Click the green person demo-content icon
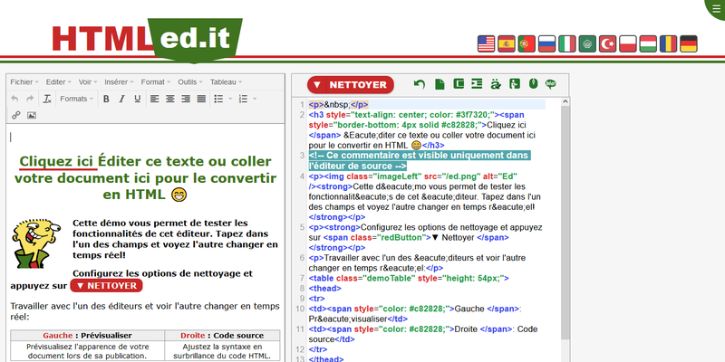 (x=515, y=83)
